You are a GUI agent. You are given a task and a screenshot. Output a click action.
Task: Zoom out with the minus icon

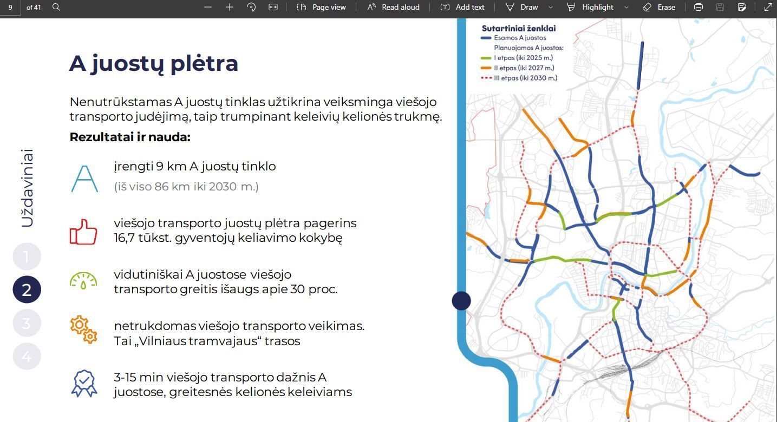click(208, 7)
